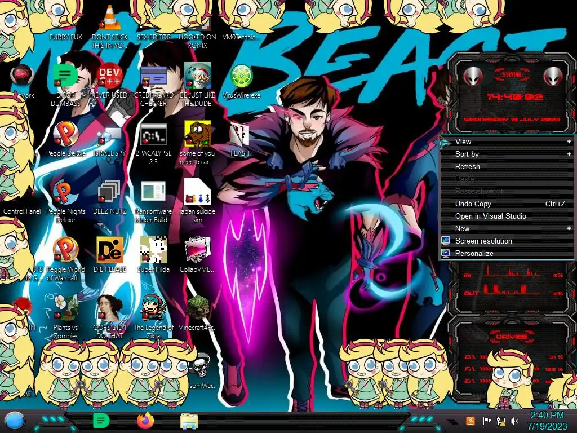Viewport: 577px width, 433px height.
Task: Open Minecraft4Fr block icon
Action: (198, 313)
